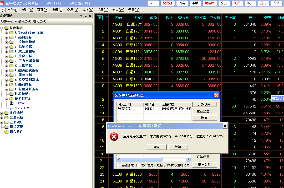Click the red error icon in WinStock dialog
This screenshot has height=188, width=284.
[114, 137]
